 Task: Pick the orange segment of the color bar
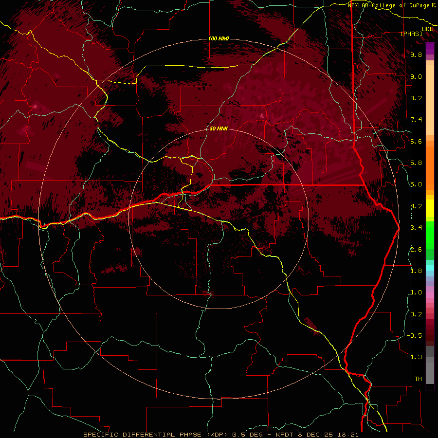coord(430,167)
